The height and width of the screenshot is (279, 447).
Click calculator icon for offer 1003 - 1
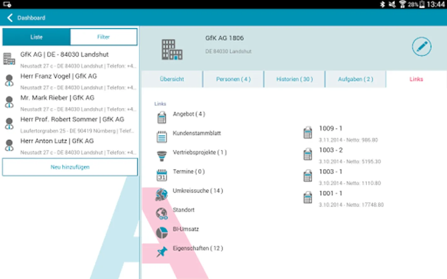pyautogui.click(x=308, y=176)
